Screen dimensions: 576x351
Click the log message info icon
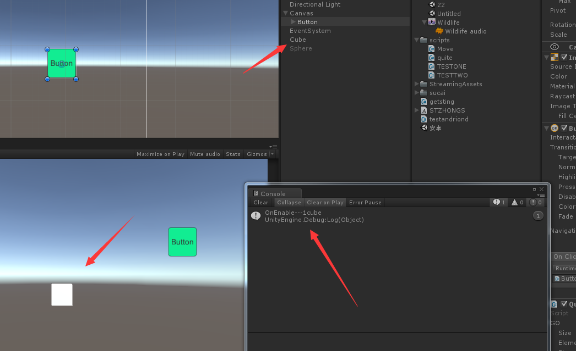256,216
